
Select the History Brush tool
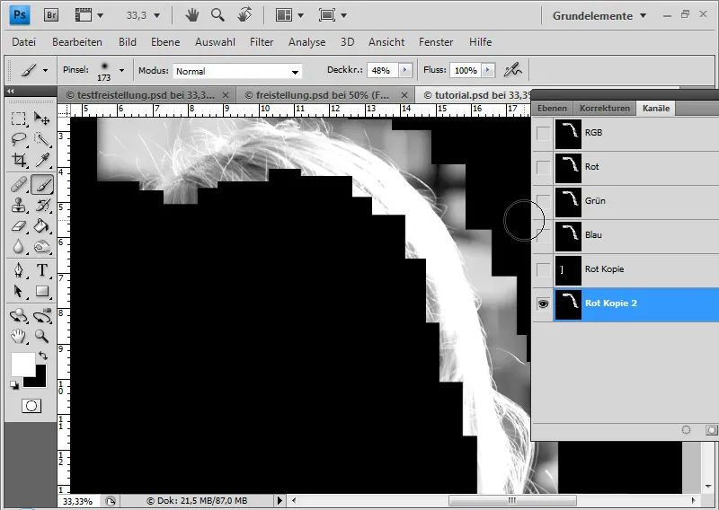click(x=42, y=206)
